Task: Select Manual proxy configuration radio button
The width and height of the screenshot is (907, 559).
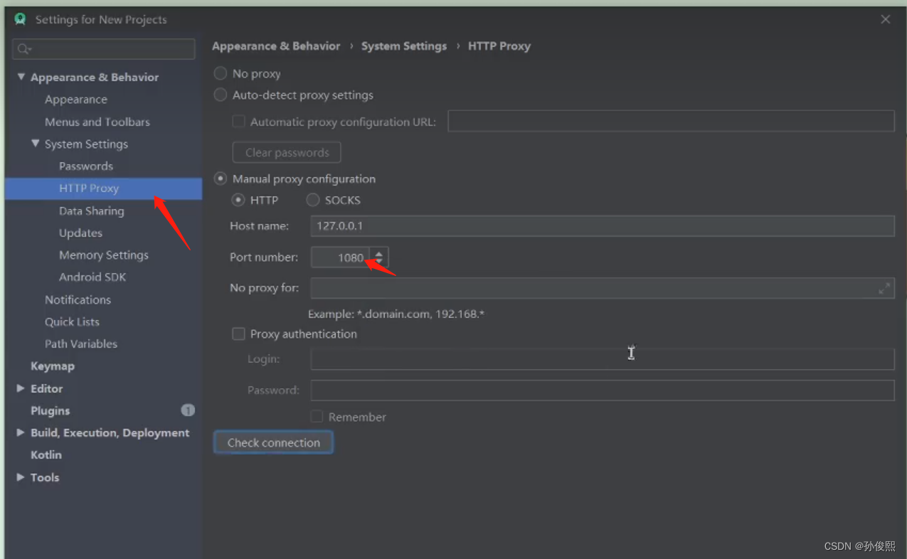Action: (221, 179)
